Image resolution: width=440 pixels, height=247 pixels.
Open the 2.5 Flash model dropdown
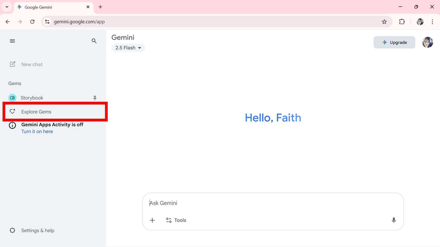(x=128, y=48)
